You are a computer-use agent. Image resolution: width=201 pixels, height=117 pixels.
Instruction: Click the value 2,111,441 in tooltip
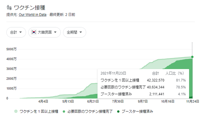point(157,94)
